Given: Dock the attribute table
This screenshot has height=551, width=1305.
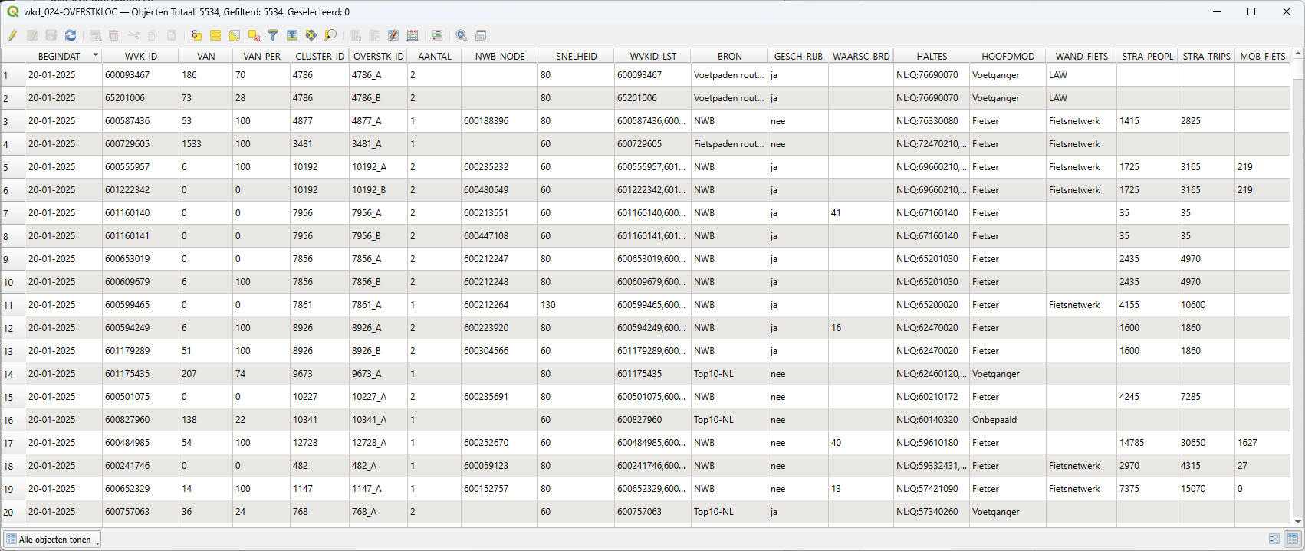Looking at the screenshot, I should [x=481, y=35].
